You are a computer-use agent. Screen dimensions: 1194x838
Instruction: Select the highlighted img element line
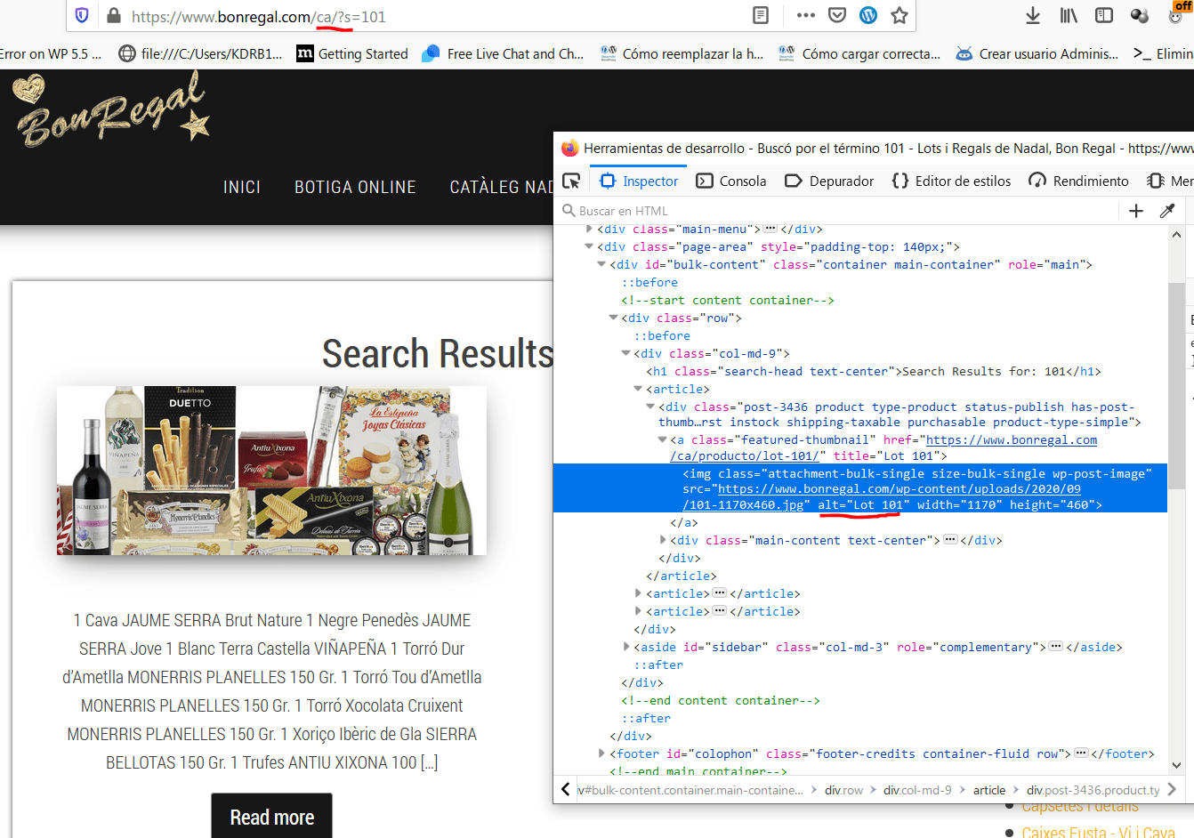coord(859,488)
